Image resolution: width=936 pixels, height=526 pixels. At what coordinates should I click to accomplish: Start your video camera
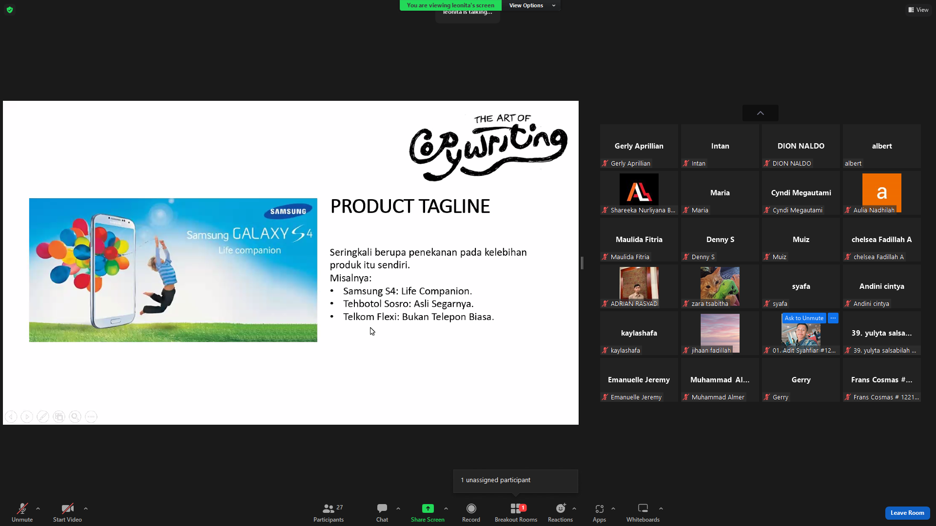tap(67, 513)
